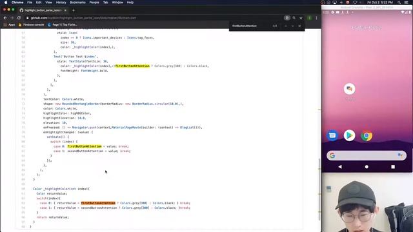
Task: Go back using Chrome's back arrow
Action: [5, 18]
